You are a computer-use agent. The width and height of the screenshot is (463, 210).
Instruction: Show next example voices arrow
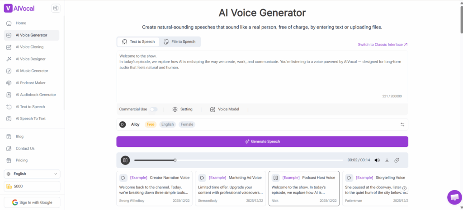(405, 188)
